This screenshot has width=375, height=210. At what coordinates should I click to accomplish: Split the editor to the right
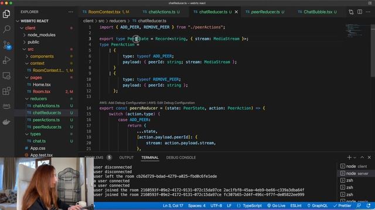tap(359, 12)
